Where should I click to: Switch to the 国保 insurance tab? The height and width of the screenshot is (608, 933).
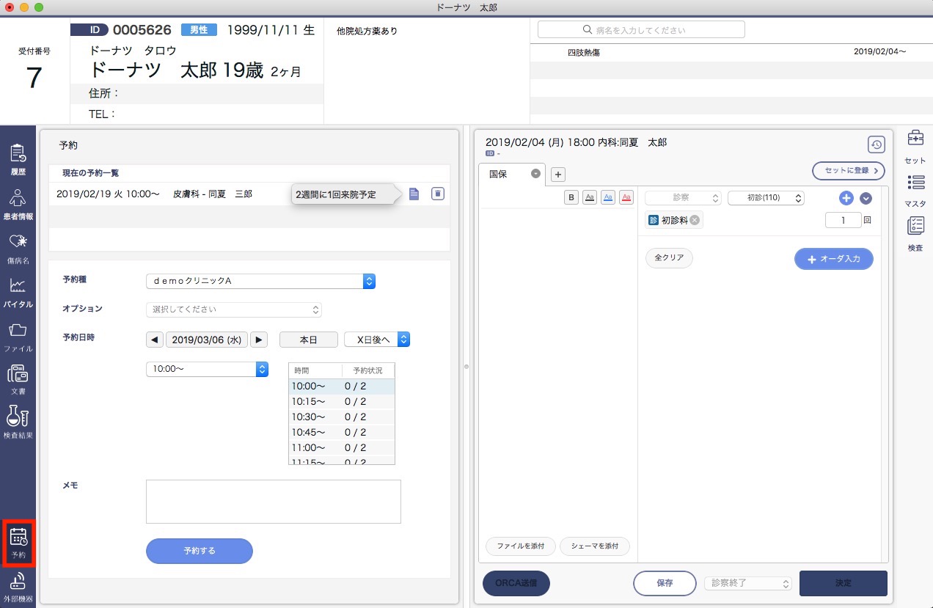499,175
